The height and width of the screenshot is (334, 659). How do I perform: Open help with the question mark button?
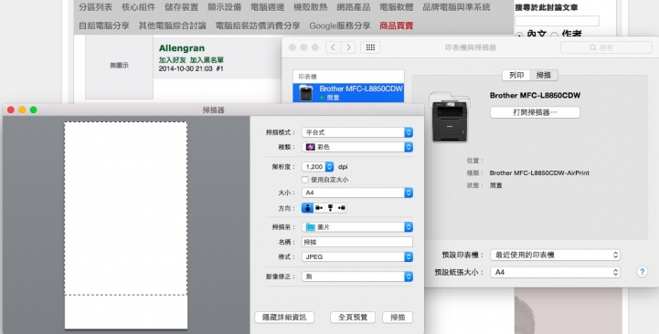pyautogui.click(x=642, y=272)
